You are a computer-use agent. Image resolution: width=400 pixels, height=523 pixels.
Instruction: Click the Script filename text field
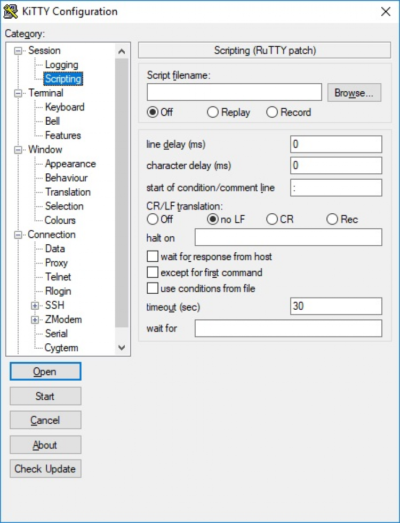234,92
